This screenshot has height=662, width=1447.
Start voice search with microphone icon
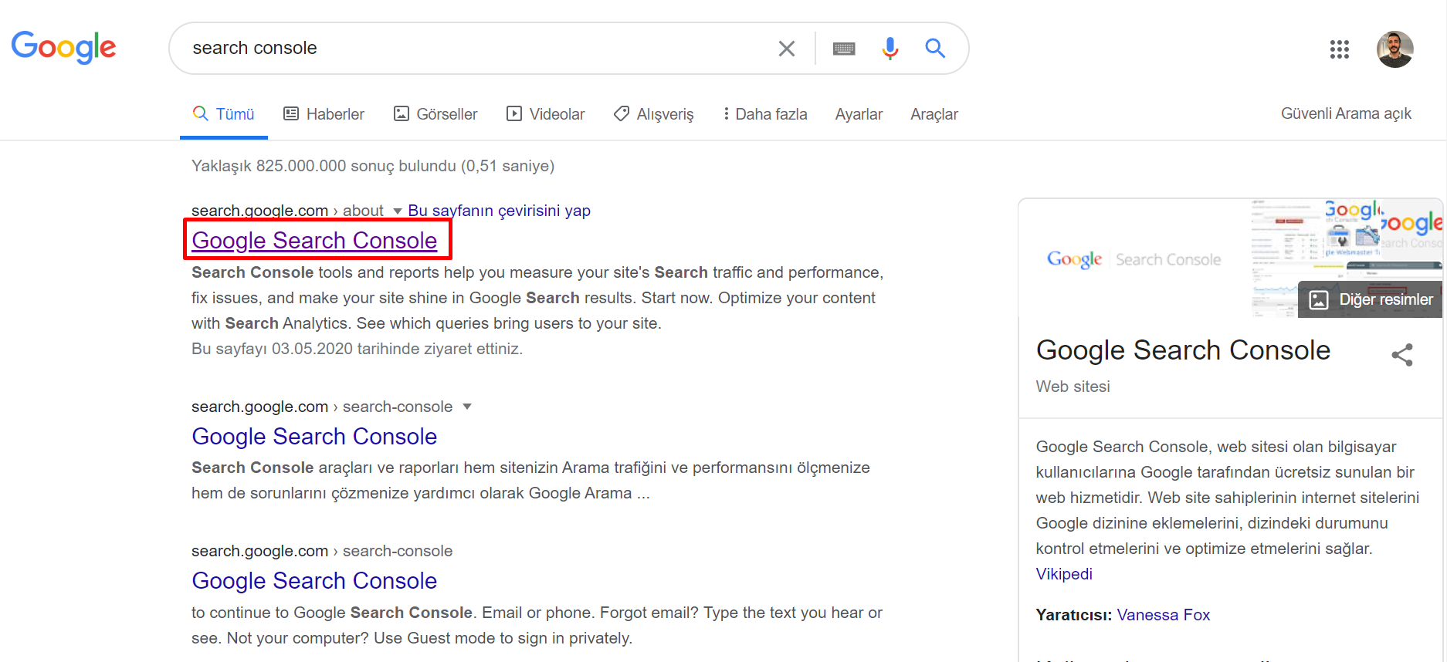tap(890, 49)
